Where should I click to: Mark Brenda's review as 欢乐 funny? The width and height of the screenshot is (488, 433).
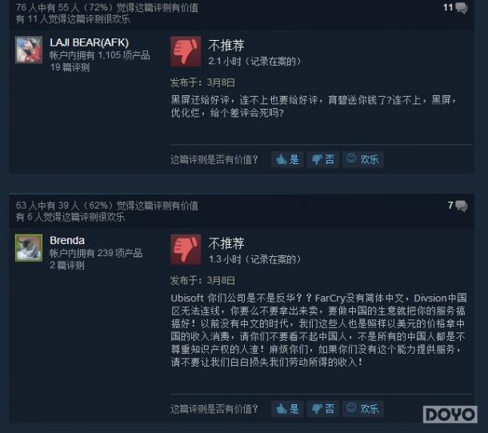pos(363,408)
